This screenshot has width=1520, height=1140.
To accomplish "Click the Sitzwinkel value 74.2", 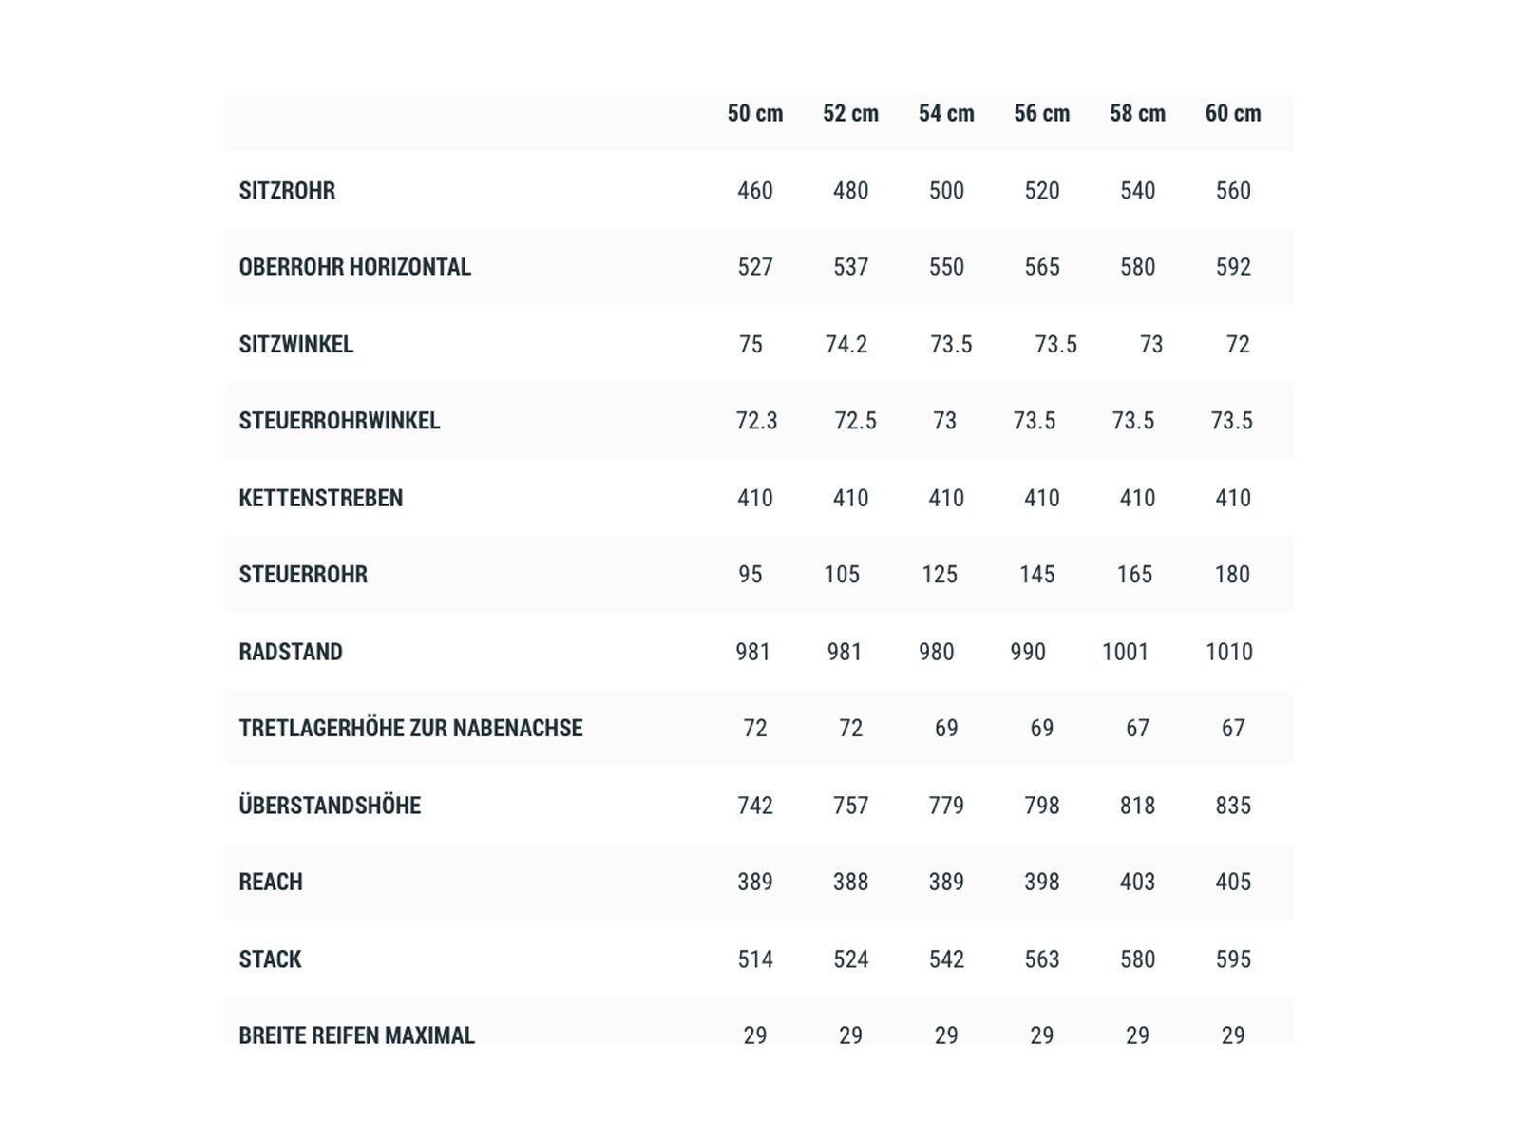I will pos(846,345).
